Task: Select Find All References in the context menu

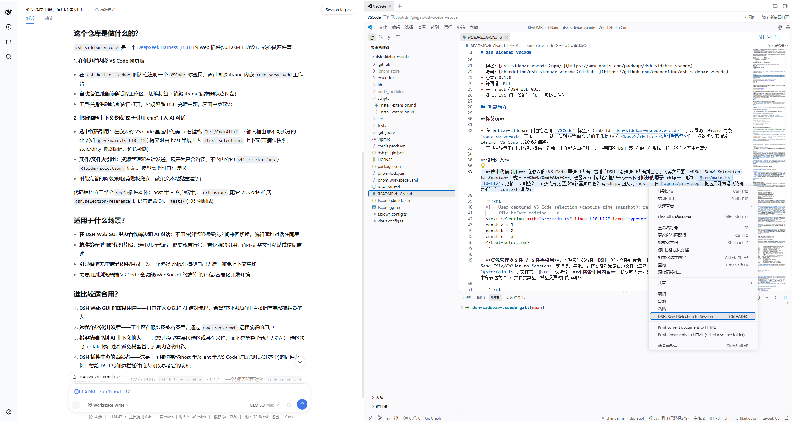Action: (703, 217)
